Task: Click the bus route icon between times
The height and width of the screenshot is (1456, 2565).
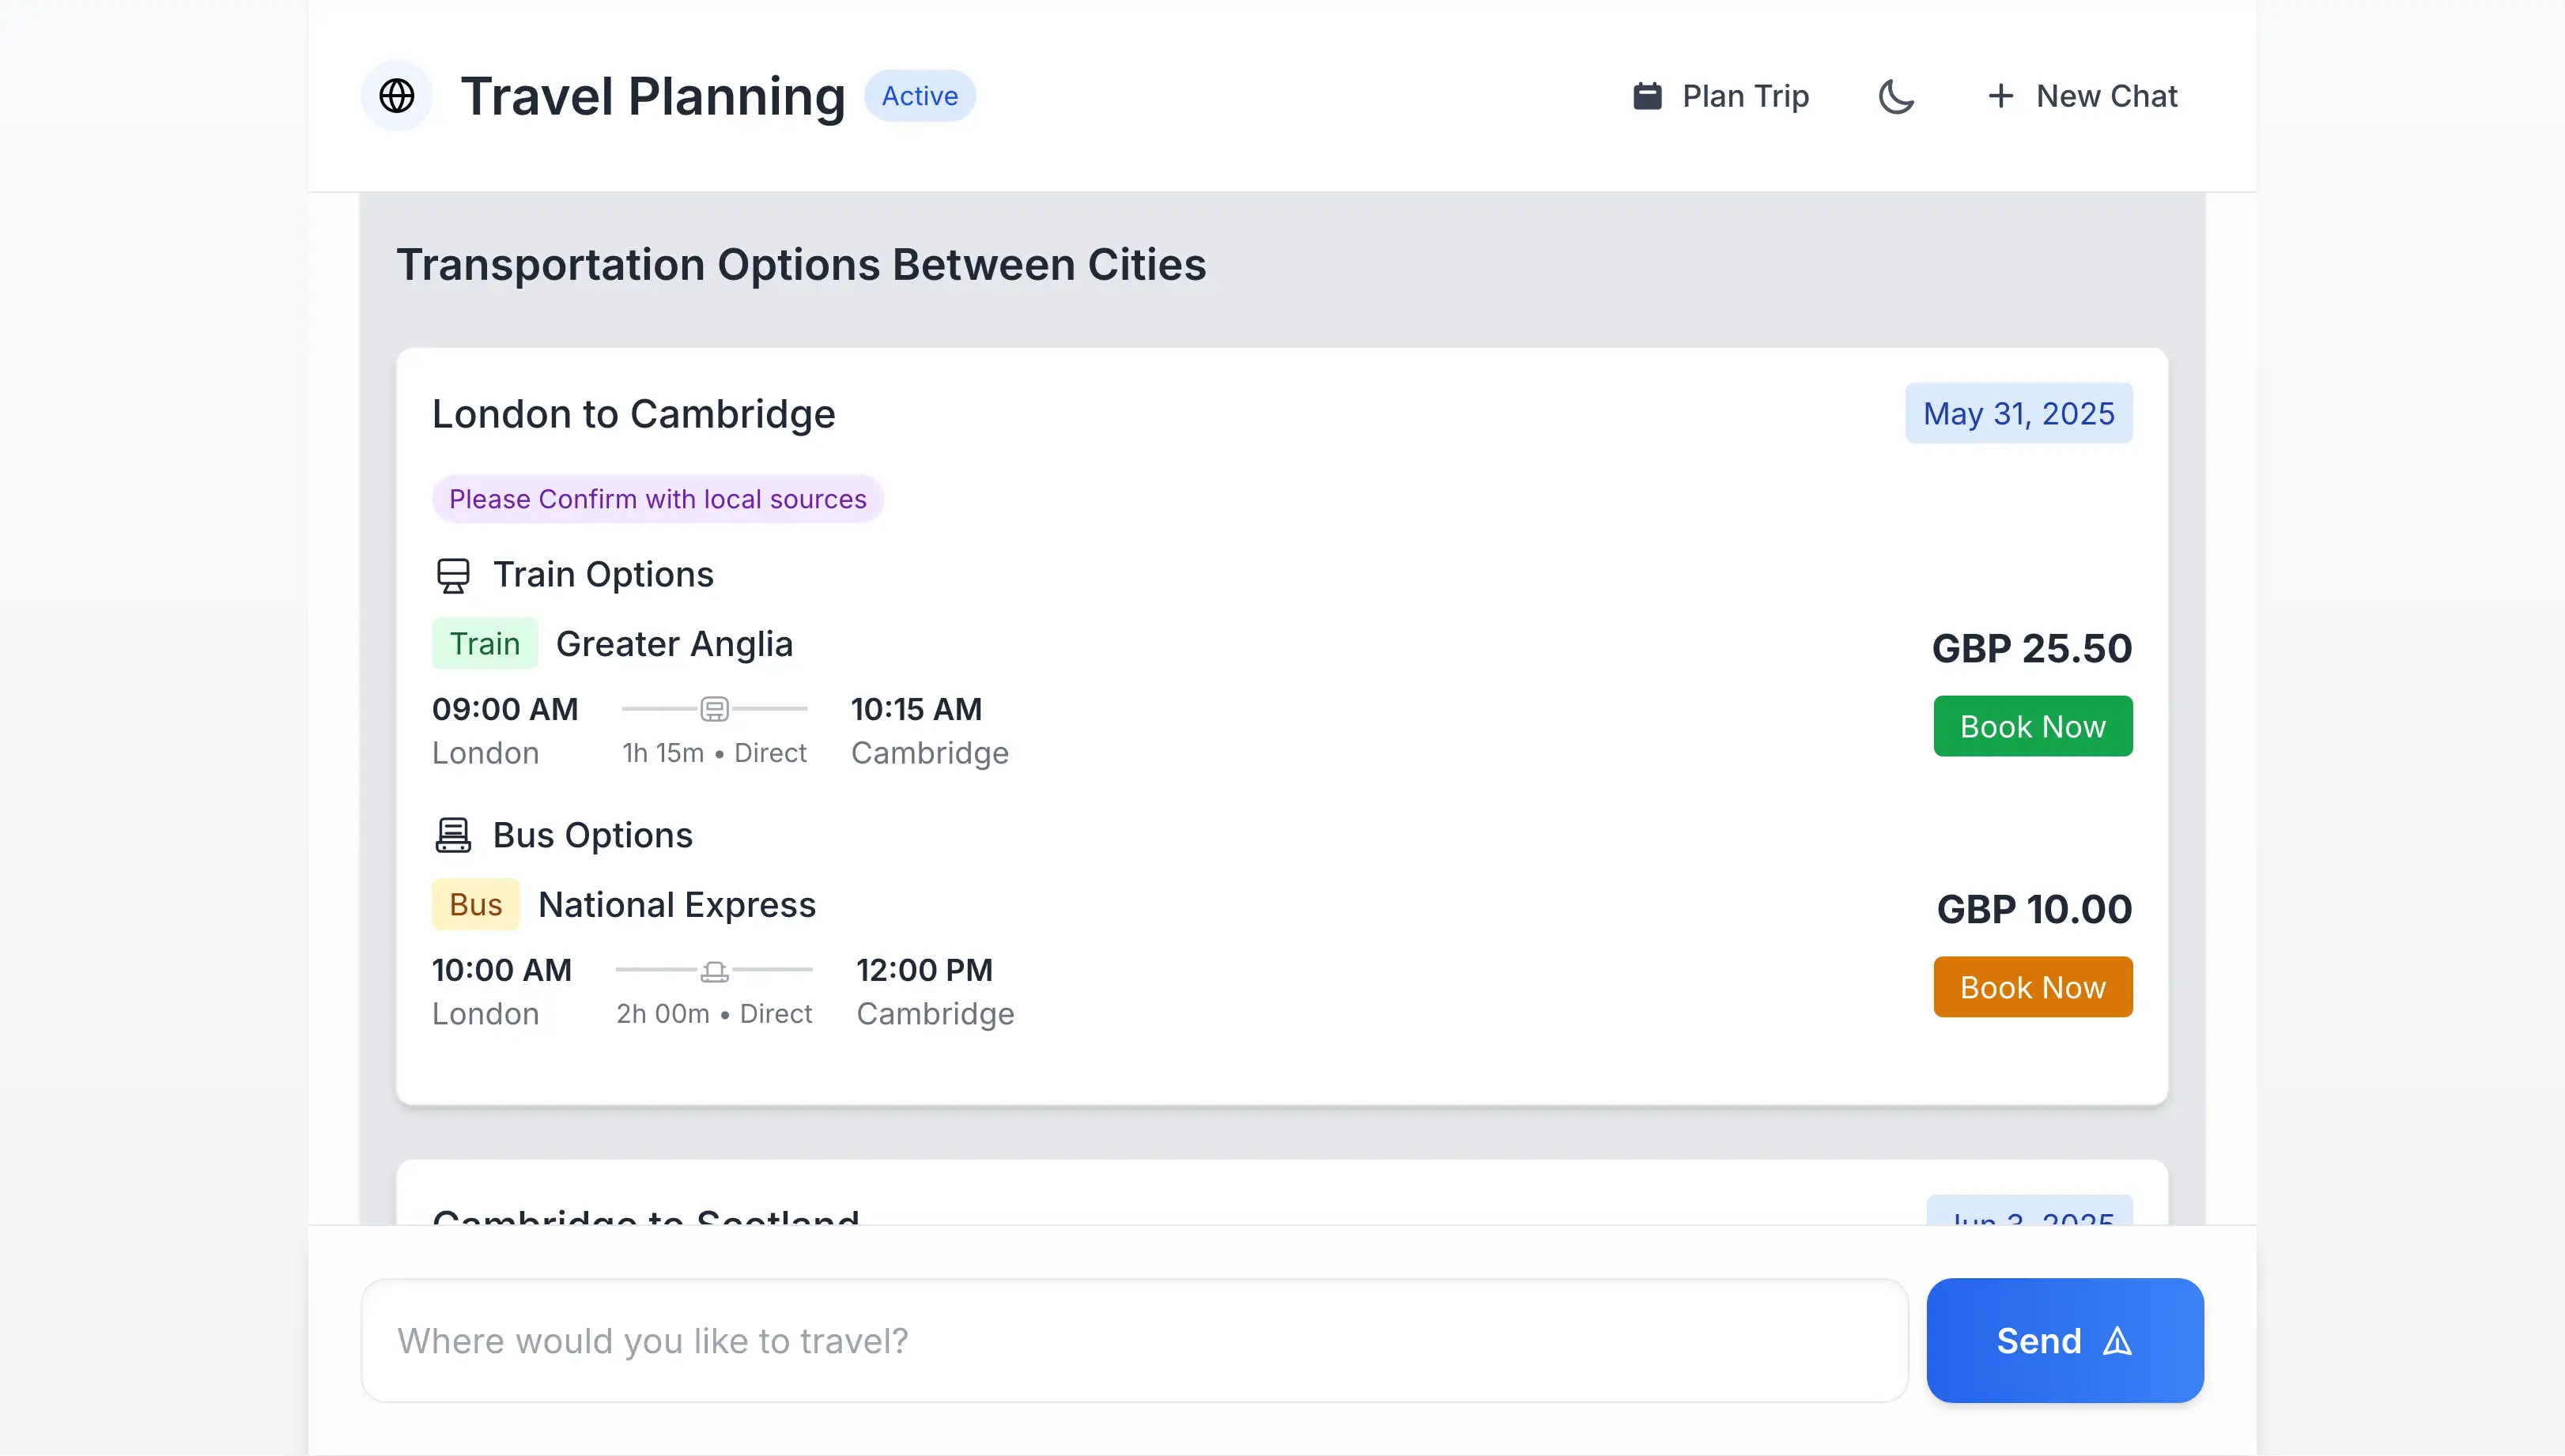Action: pyautogui.click(x=714, y=970)
